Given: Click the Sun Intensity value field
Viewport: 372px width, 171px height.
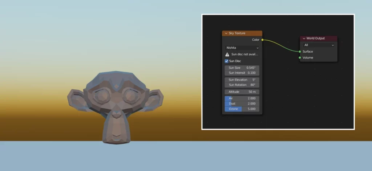Looking at the screenshot, I should [x=242, y=73].
